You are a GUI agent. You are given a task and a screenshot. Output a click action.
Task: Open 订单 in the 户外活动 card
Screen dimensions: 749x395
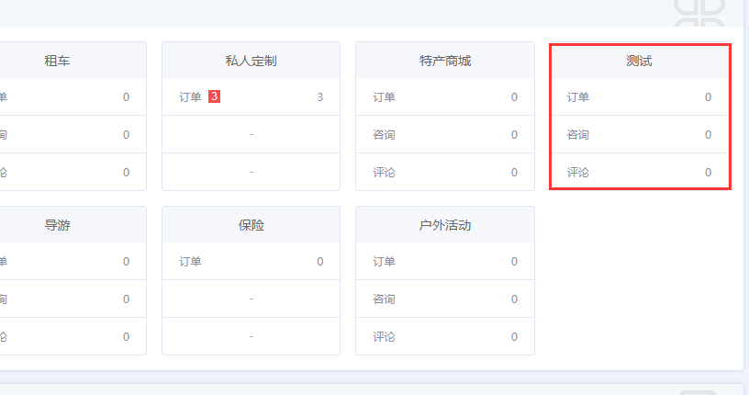tap(384, 262)
